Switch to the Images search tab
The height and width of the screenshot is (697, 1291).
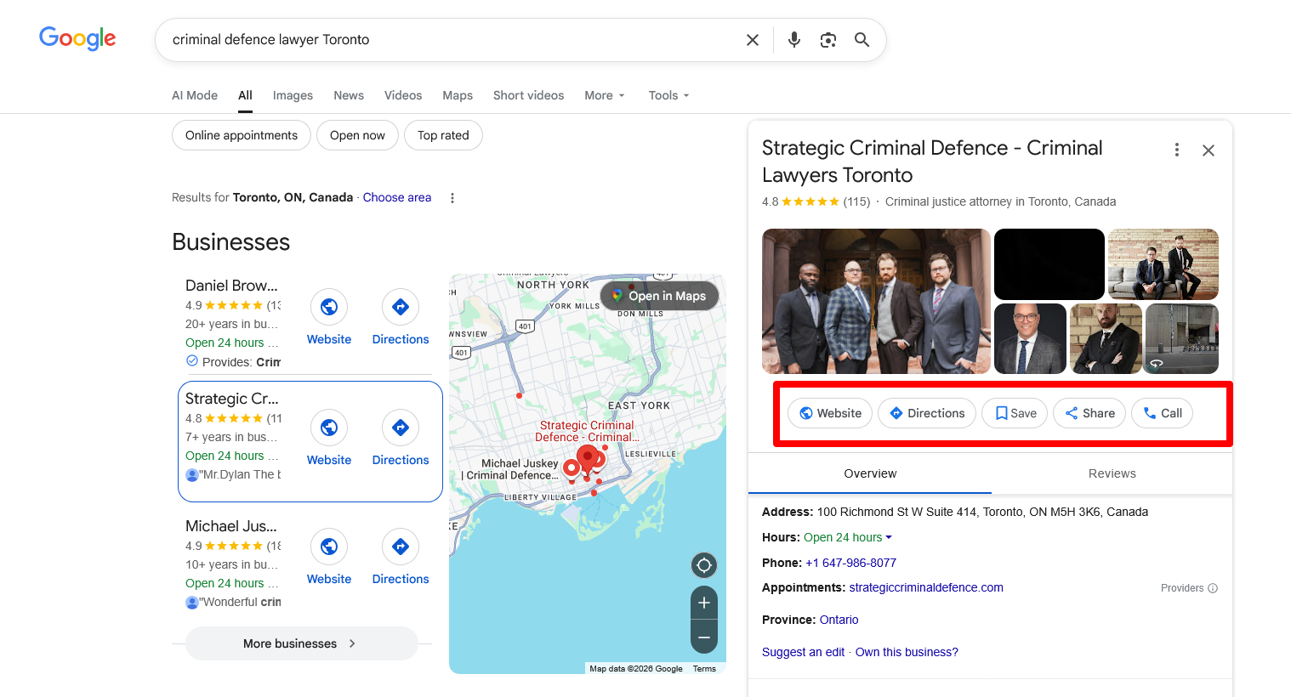(293, 95)
